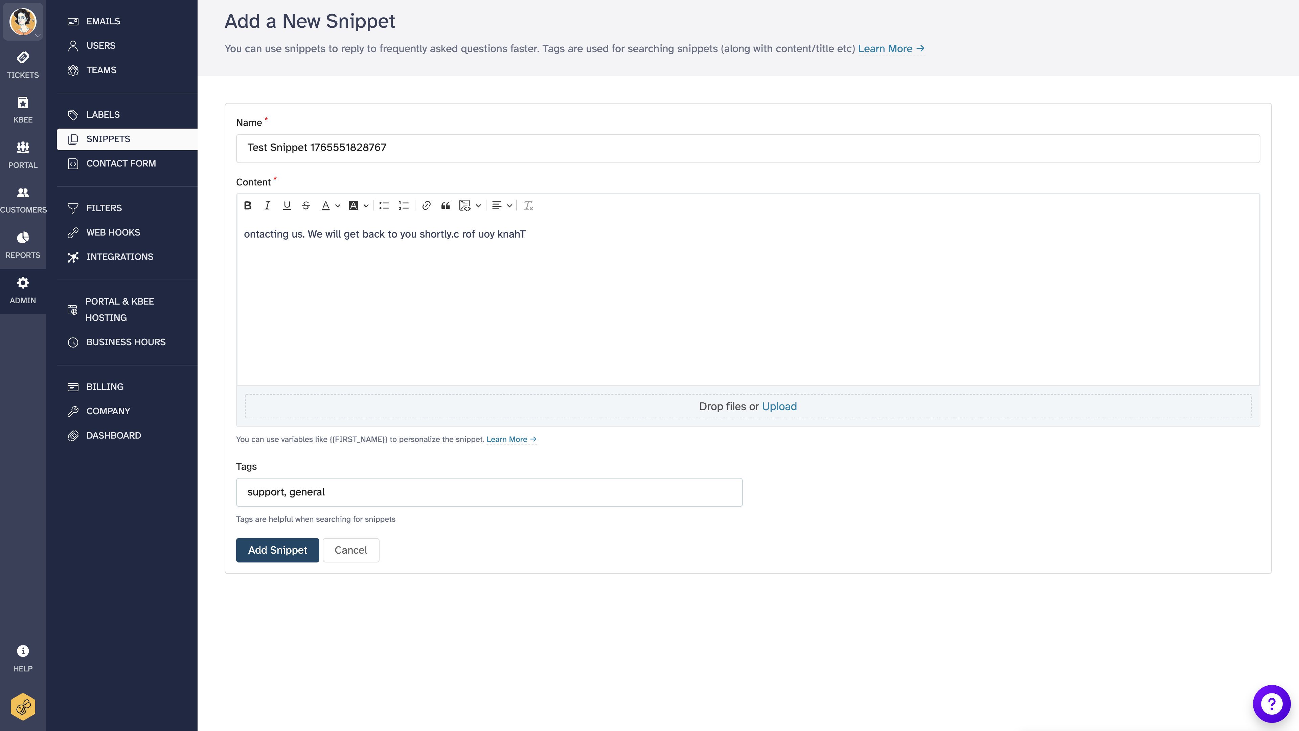Image resolution: width=1299 pixels, height=731 pixels.
Task: Click inside the Tags input field
Action: 488,492
